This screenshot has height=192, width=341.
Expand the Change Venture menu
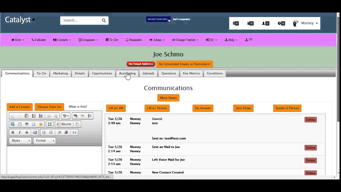185,40
